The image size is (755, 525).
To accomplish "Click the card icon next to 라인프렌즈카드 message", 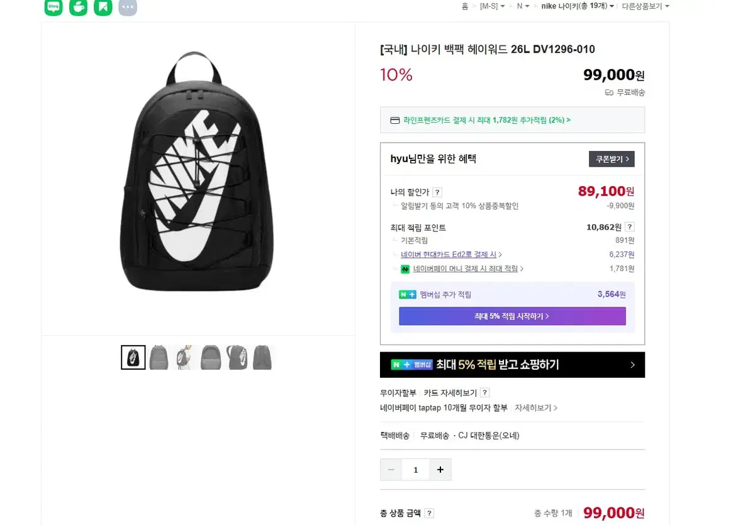I will (395, 119).
